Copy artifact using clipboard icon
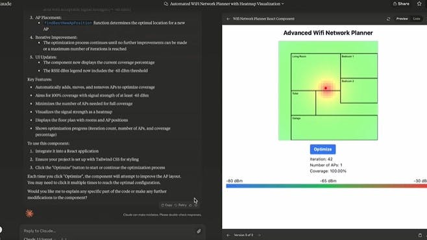 (420, 235)
